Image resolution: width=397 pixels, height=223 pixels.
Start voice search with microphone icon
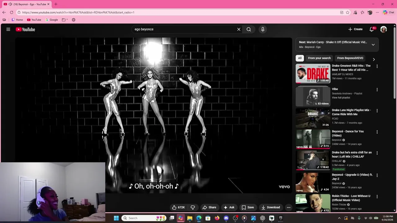tap(263, 29)
